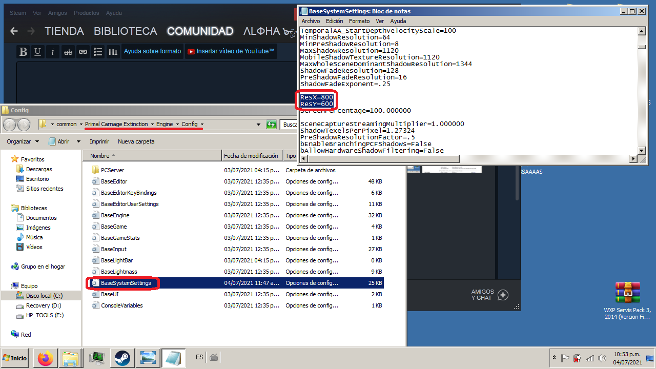
Task: Refresh the Config folder view
Action: (272, 124)
